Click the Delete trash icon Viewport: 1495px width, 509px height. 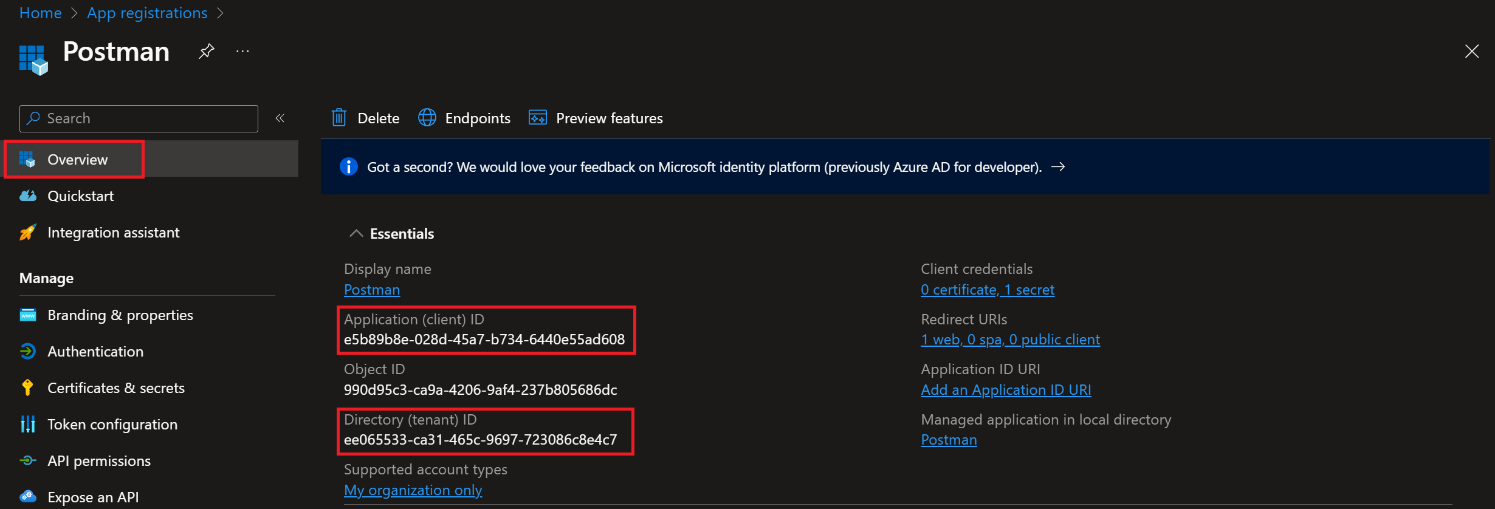339,117
